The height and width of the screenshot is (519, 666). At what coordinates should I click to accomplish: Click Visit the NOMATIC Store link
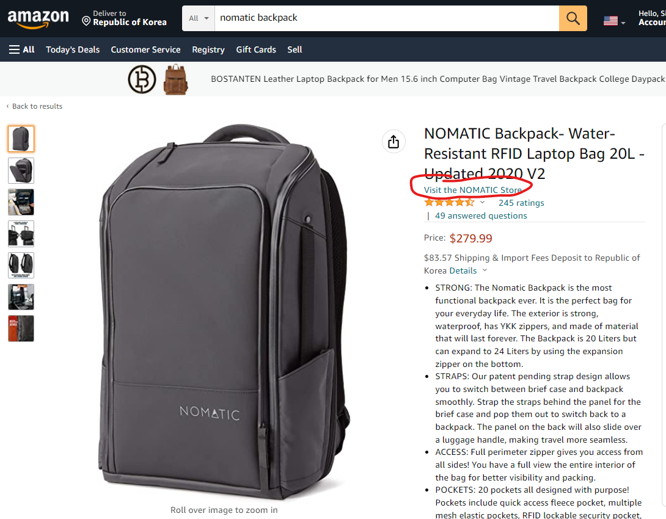tap(473, 190)
